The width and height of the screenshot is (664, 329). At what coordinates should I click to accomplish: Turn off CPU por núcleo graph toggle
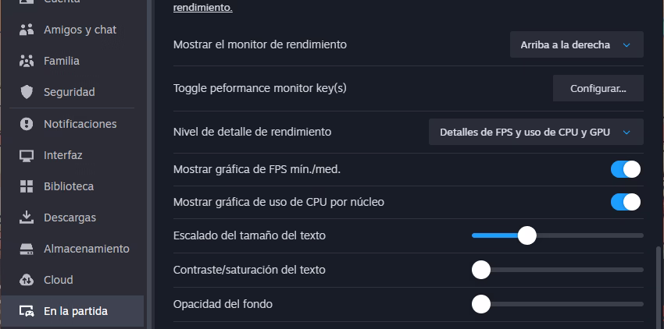pyautogui.click(x=625, y=202)
